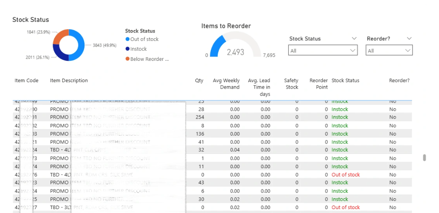
Task: Sort by Stock Status table column header
Action: pyautogui.click(x=345, y=80)
